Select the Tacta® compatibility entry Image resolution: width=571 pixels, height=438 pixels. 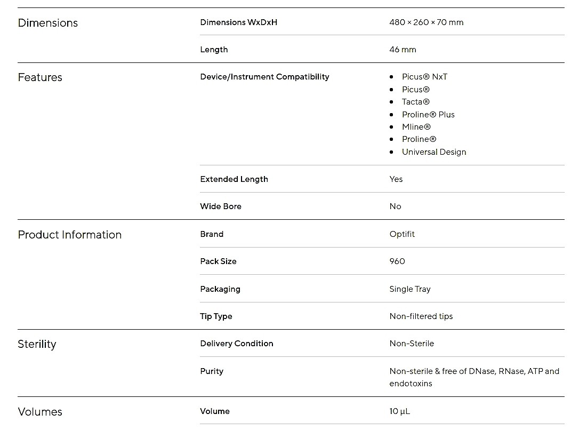point(415,102)
